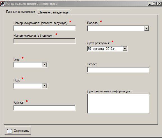The image size is (162, 138).
Task: Expand the Вид combo box
Action: click(x=45, y=65)
